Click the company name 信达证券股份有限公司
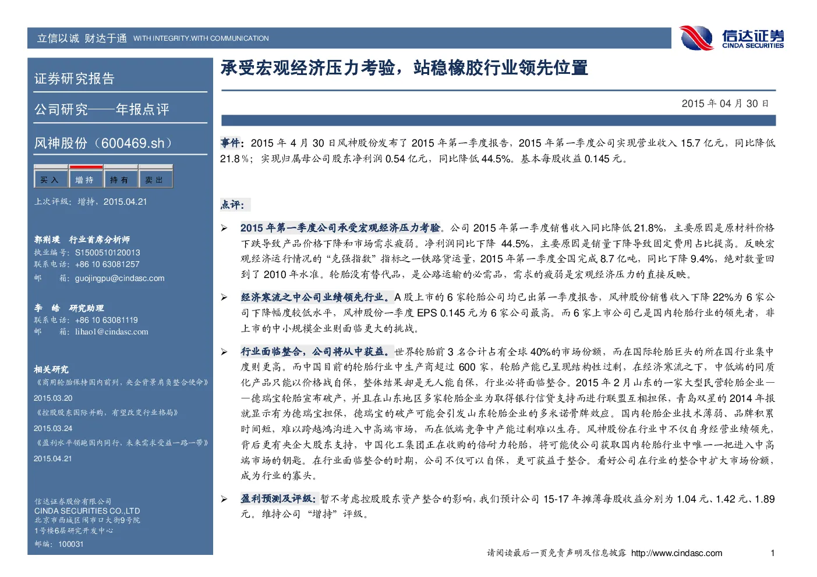Image resolution: width=817 pixels, height=577 pixels. click(73, 501)
